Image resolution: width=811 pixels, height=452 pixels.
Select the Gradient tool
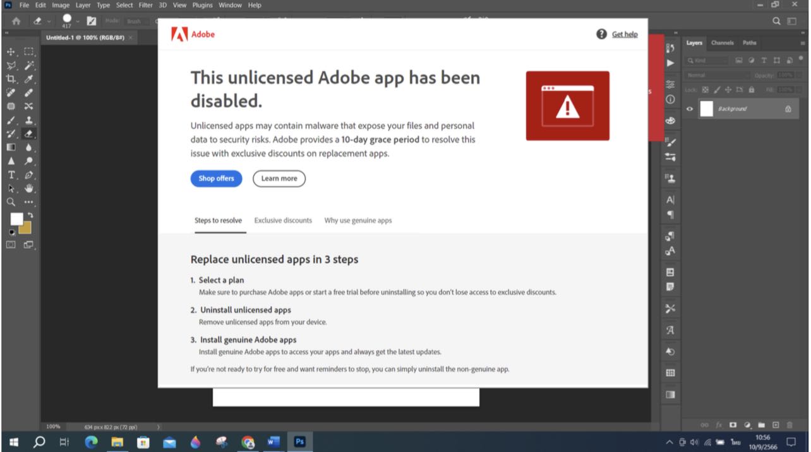click(x=11, y=147)
